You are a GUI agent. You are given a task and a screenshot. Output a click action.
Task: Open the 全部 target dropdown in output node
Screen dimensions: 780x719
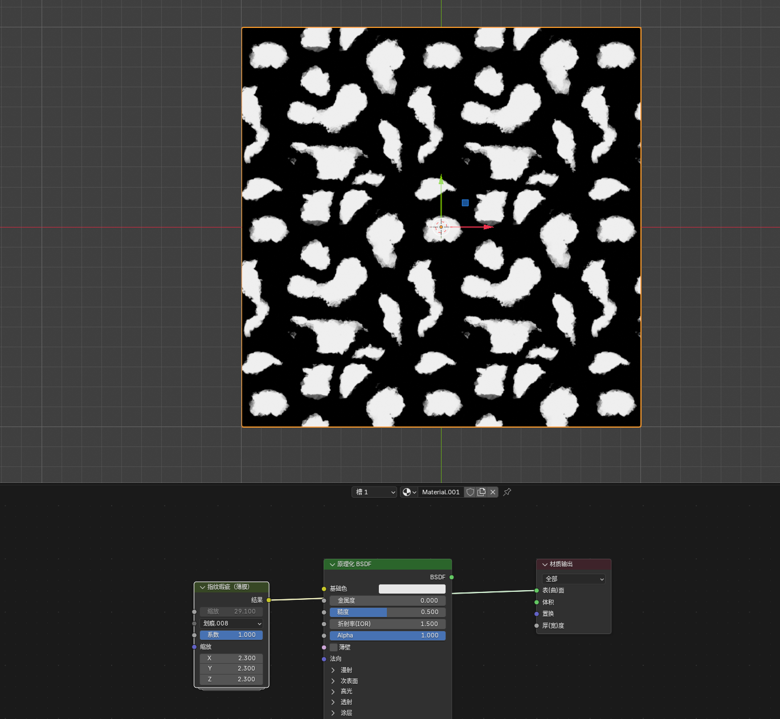tap(574, 579)
